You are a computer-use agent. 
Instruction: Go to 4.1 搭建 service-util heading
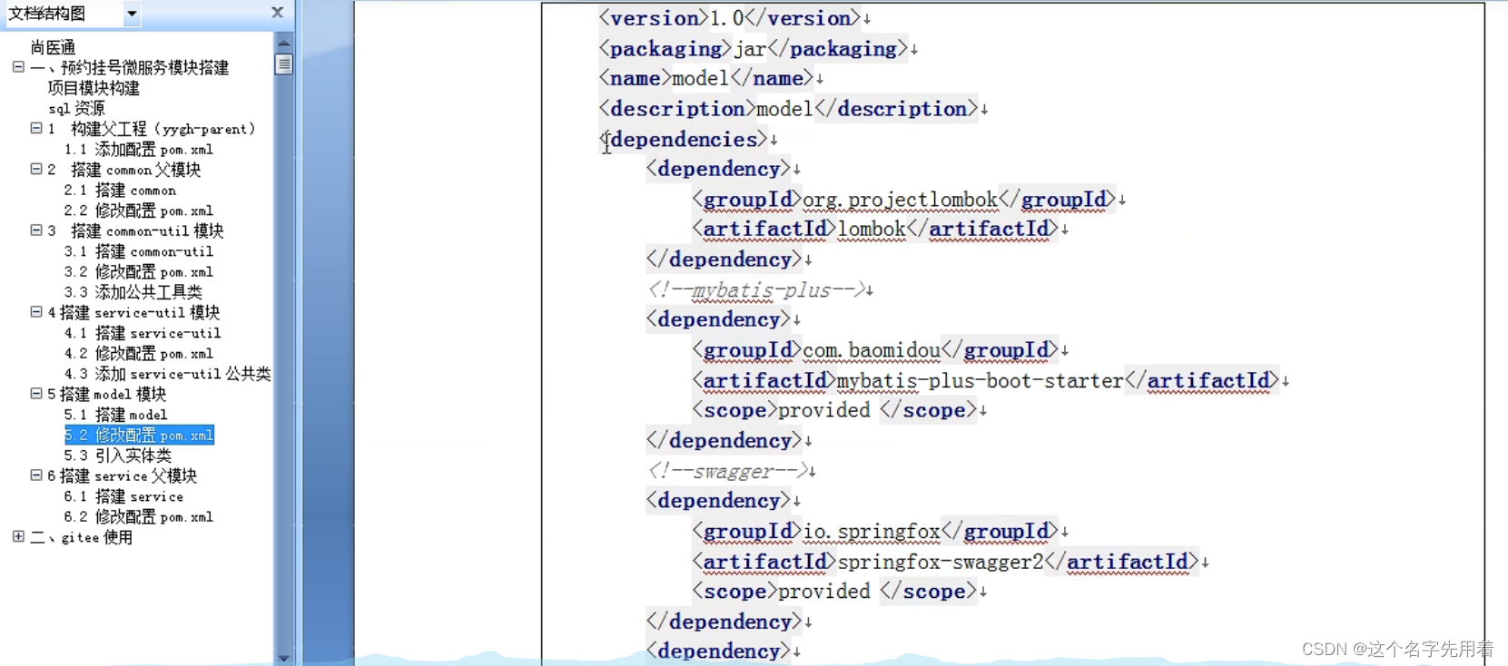143,333
